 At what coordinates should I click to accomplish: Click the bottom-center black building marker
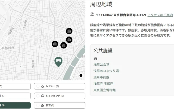[64, 45]
